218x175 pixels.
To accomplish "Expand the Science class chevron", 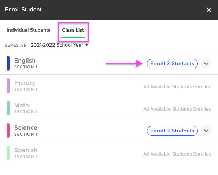I will coord(206,131).
